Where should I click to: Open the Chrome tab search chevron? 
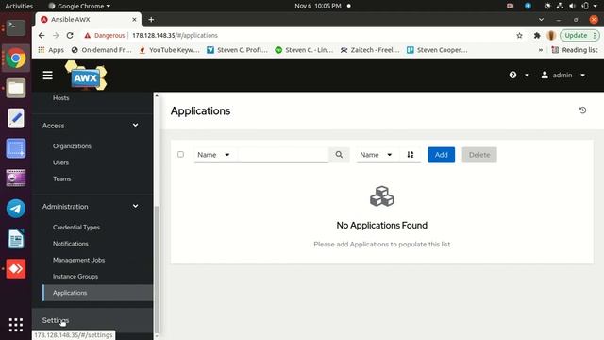pos(541,19)
